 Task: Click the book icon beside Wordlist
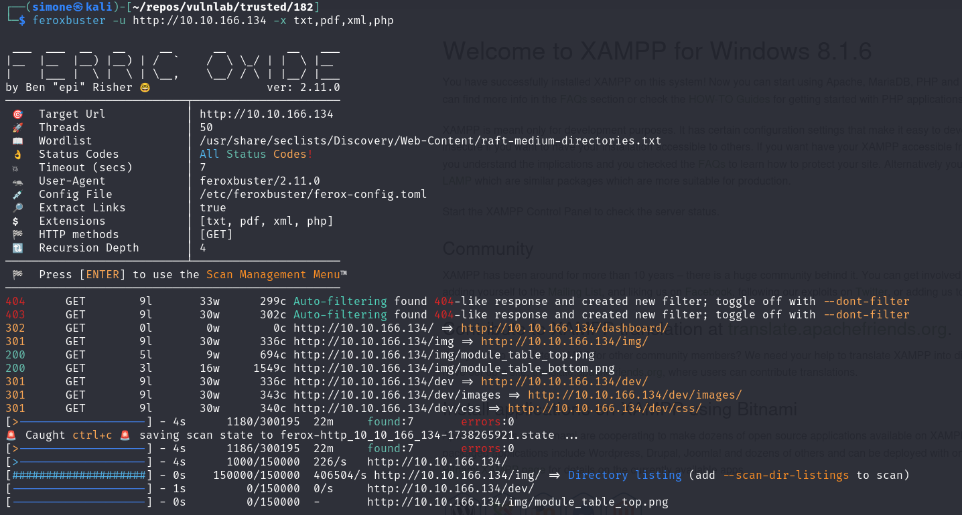[x=17, y=141]
